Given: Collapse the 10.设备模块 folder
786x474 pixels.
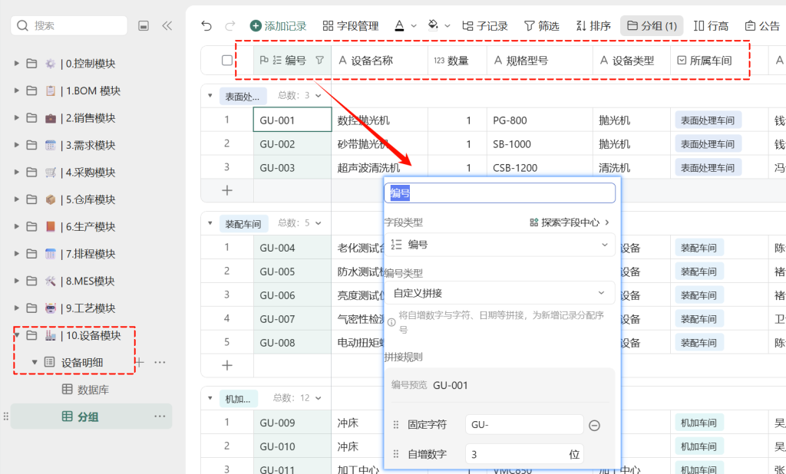Looking at the screenshot, I should [x=17, y=334].
